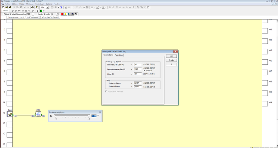The image size is (278, 148).
Task: Select the text 'A' drawing tool
Action: point(84,7)
